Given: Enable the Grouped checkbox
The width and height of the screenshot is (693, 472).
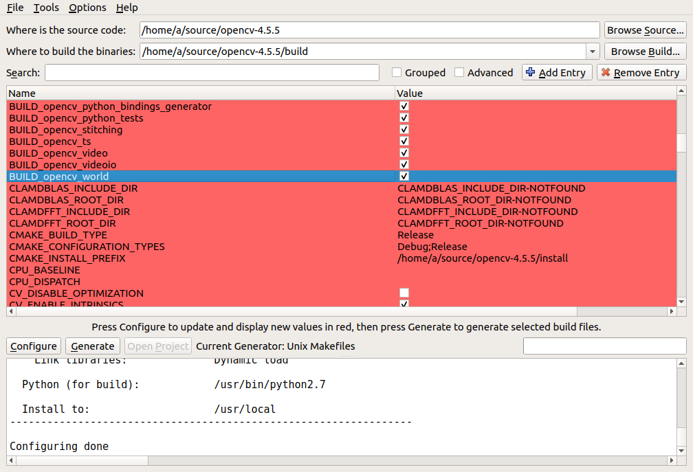Looking at the screenshot, I should tap(397, 72).
